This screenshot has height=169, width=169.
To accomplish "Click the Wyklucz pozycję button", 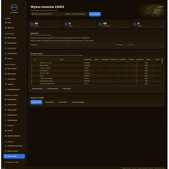I will [x=37, y=89].
